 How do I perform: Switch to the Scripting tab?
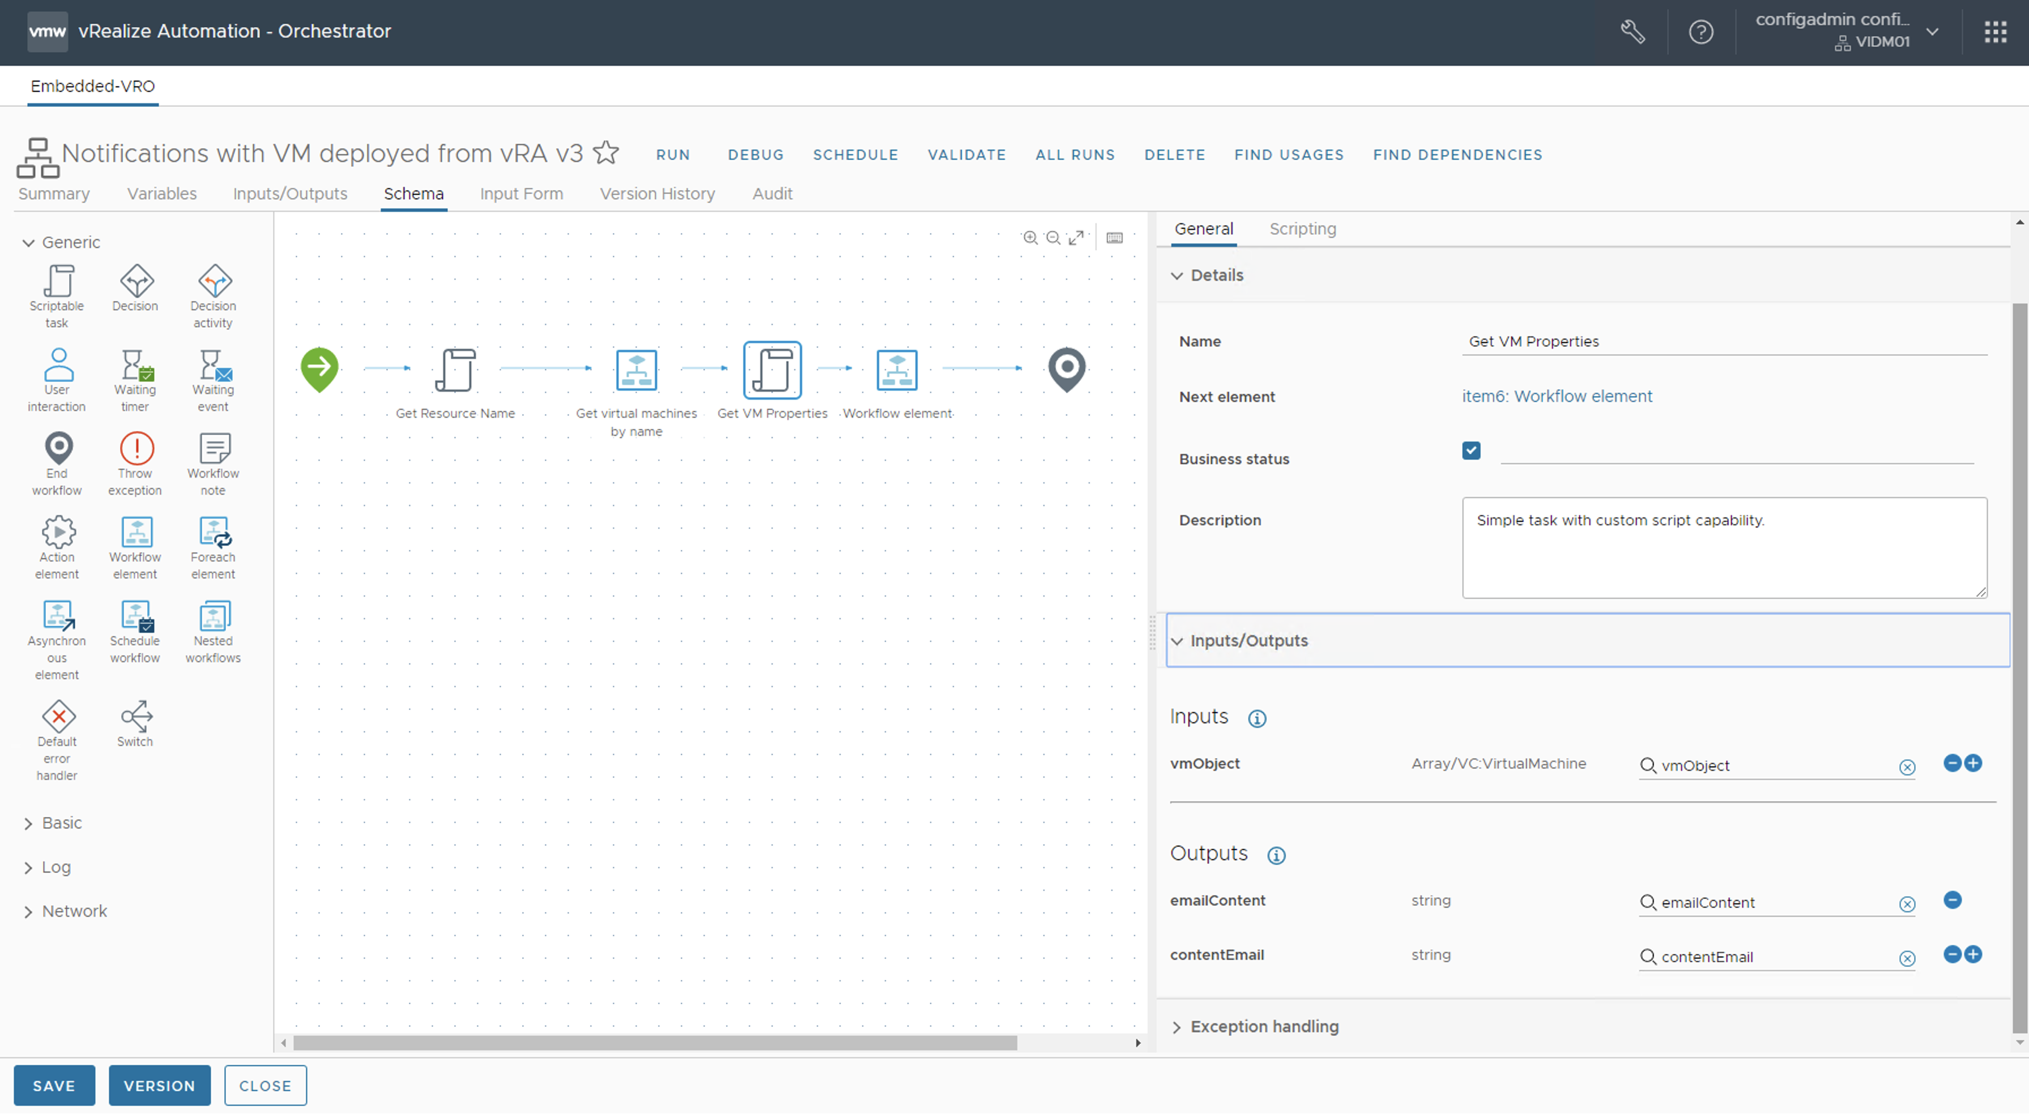click(1302, 229)
